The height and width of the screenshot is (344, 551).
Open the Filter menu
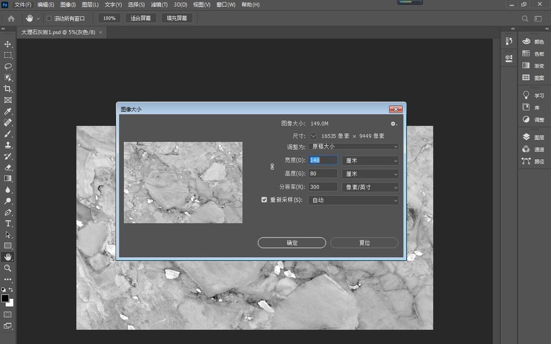(x=159, y=4)
